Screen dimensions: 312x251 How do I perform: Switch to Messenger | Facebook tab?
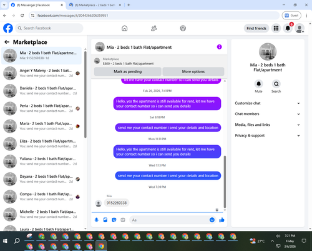(37, 5)
